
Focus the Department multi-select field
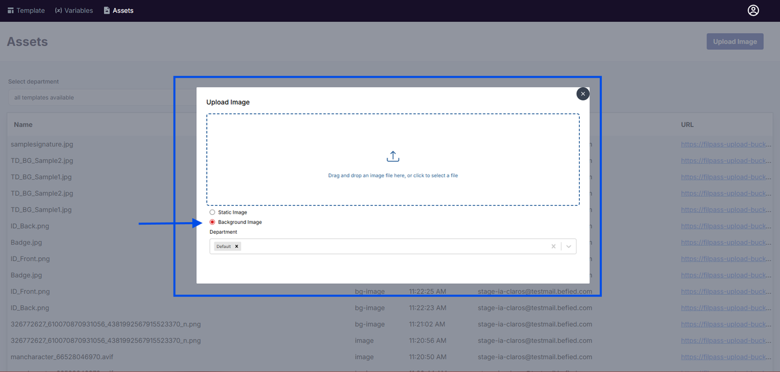(393, 247)
